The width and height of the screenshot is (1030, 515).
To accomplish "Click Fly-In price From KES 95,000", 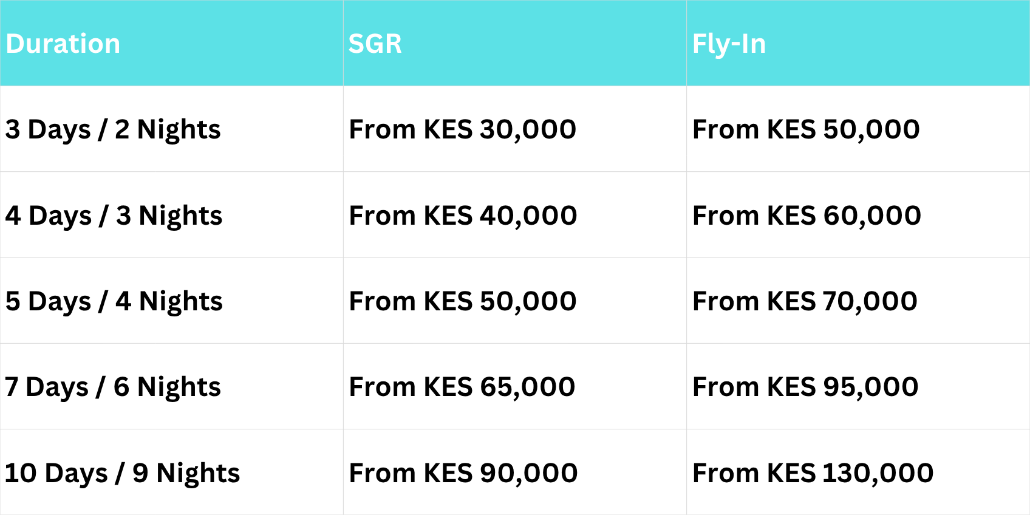I will coord(805,387).
